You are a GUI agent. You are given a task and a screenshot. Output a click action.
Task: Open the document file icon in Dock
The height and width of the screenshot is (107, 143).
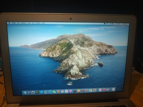(x=100, y=90)
